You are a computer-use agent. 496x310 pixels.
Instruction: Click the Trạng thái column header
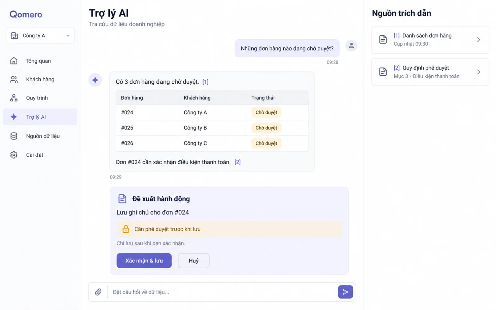277,98
